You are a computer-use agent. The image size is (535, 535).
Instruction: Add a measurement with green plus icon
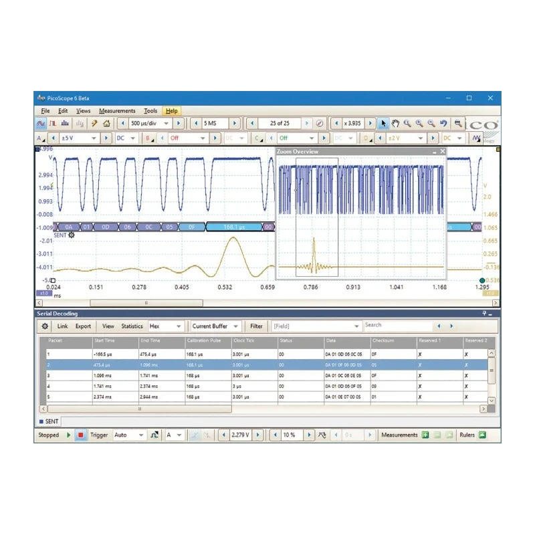[425, 435]
